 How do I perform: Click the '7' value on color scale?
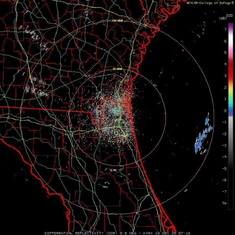coord(225,29)
